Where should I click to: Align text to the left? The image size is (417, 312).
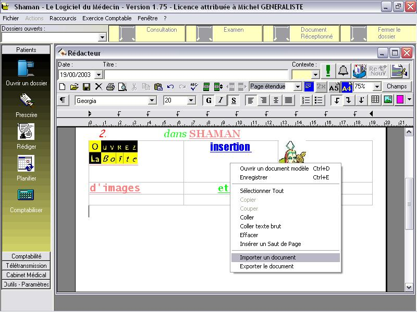click(x=251, y=100)
